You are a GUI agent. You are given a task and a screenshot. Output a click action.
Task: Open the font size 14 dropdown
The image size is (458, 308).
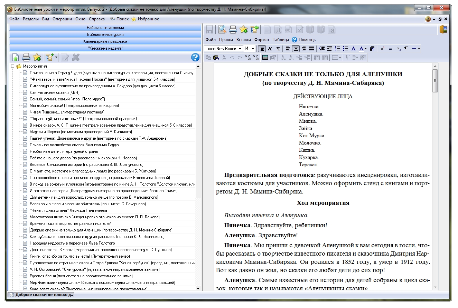[253, 49]
